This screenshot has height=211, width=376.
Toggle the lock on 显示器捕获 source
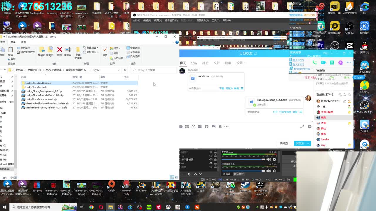pyautogui.click(x=215, y=160)
